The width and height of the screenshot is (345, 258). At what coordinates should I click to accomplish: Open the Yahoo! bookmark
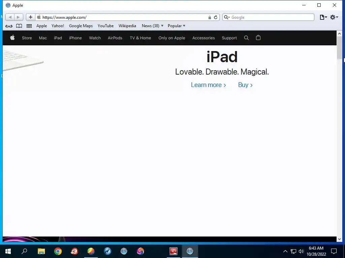click(x=58, y=26)
